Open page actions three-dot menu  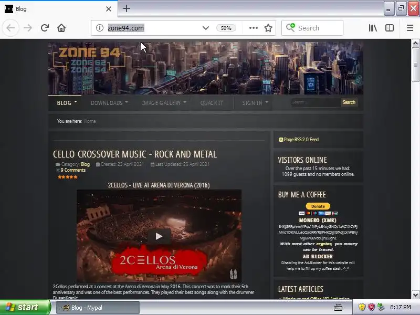pos(253,28)
